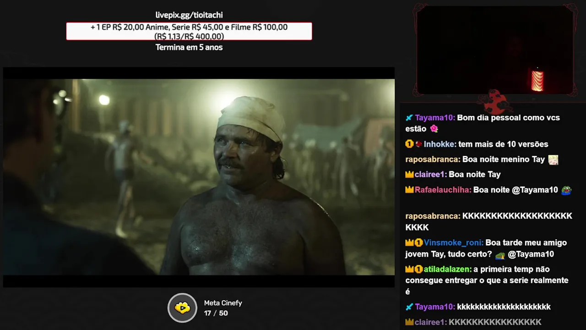Click the dark webcam feed
Viewport: 586px width, 330px height.
[x=495, y=50]
